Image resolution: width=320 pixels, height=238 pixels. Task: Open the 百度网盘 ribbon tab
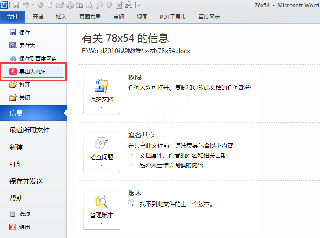tap(209, 17)
